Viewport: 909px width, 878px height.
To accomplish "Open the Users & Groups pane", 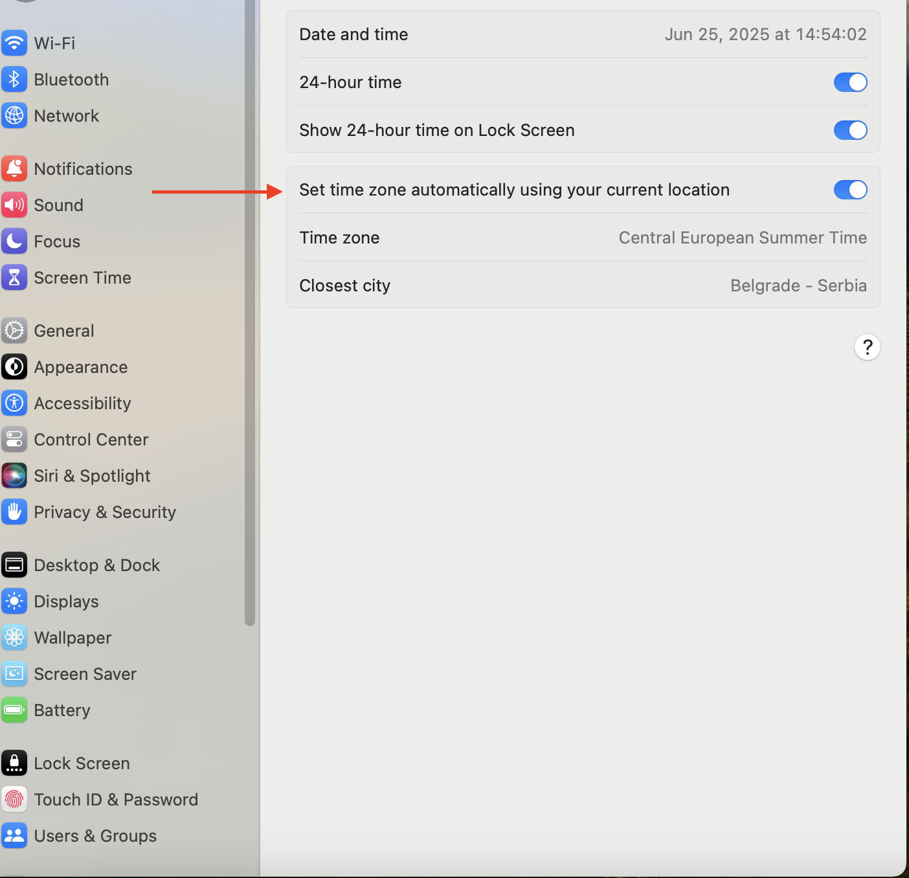I will tap(95, 836).
